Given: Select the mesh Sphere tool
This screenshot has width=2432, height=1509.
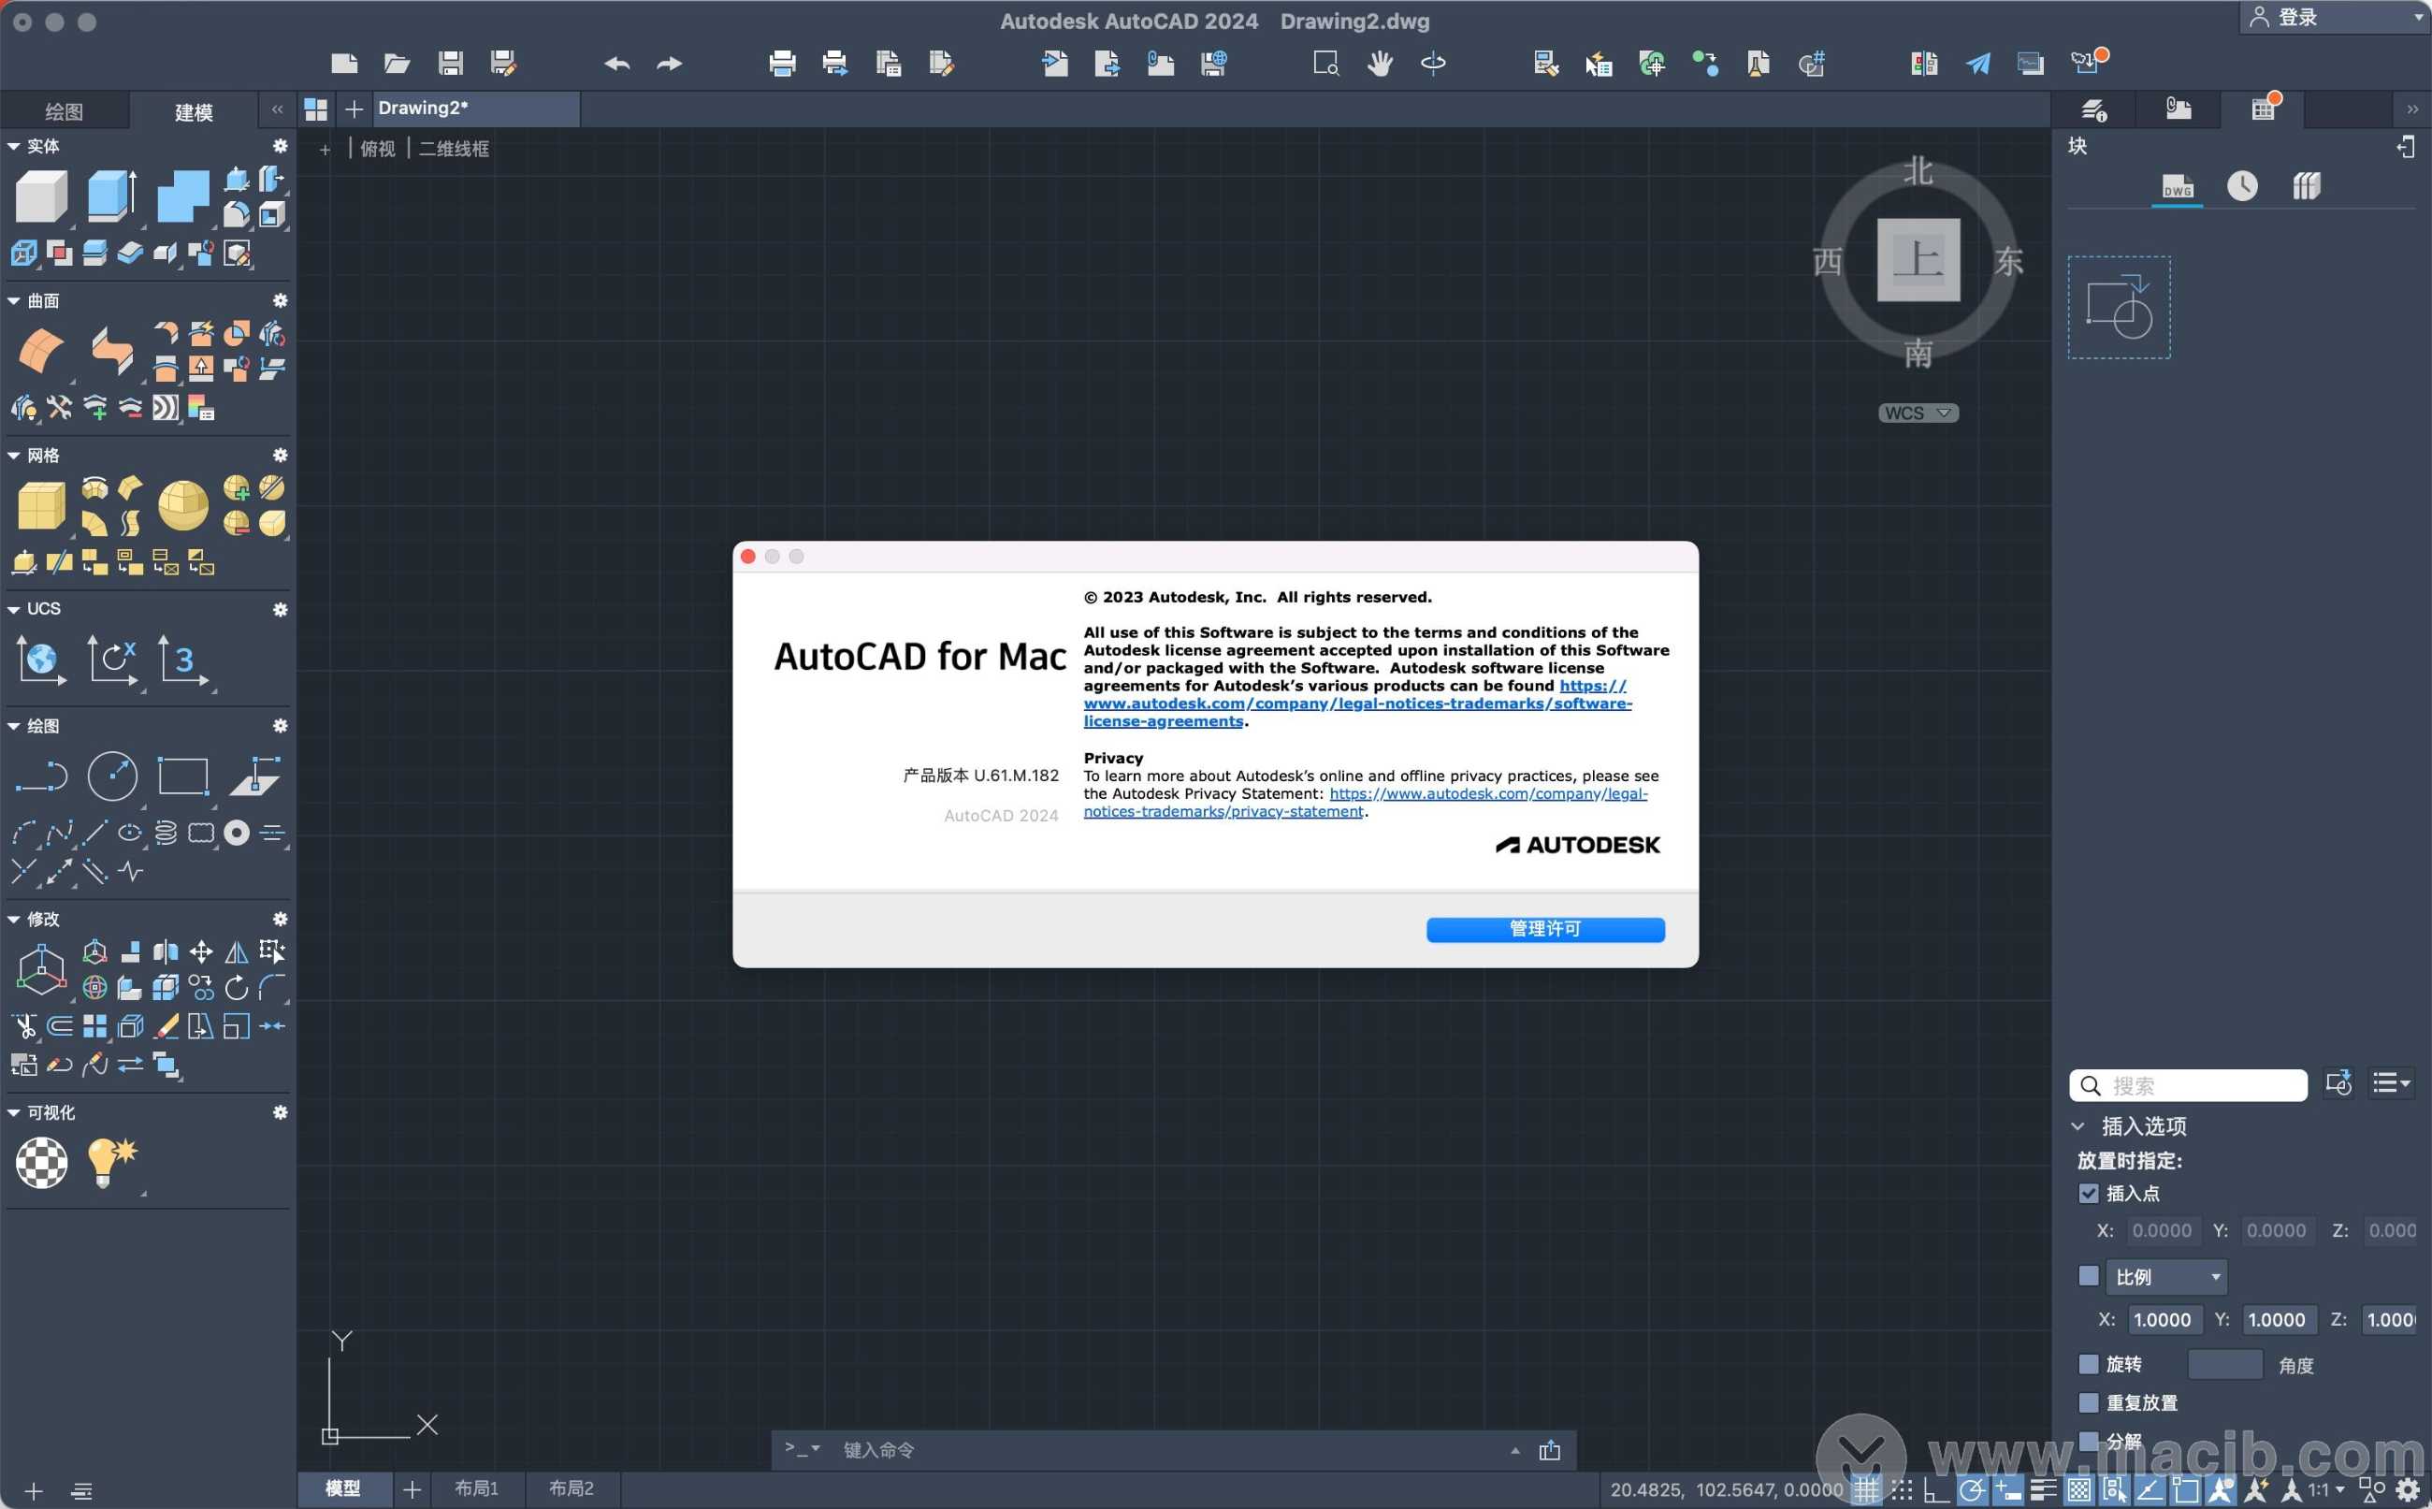Looking at the screenshot, I should (x=182, y=506).
